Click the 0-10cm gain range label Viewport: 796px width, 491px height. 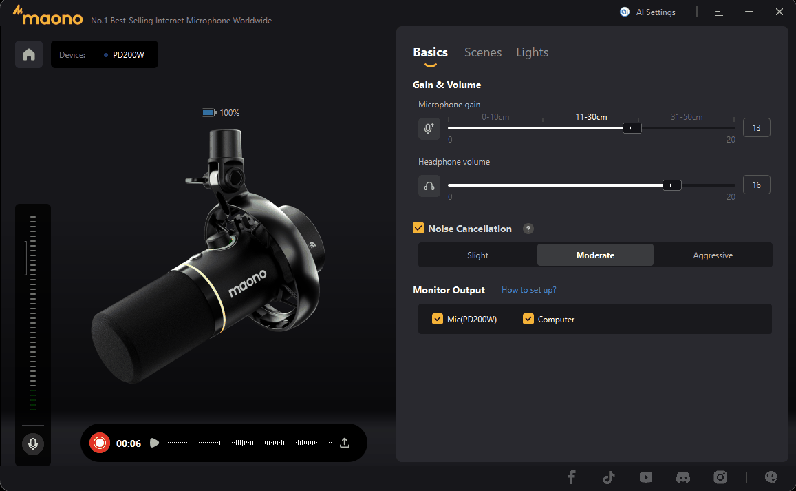495,117
